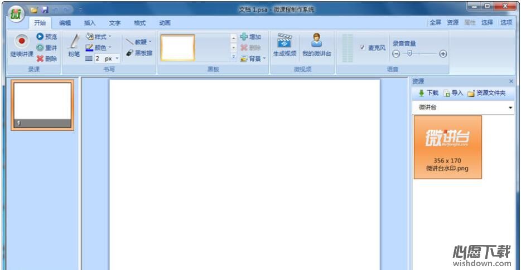Expand the quick access toolbar customize arrow
521x270 pixels.
coord(80,10)
